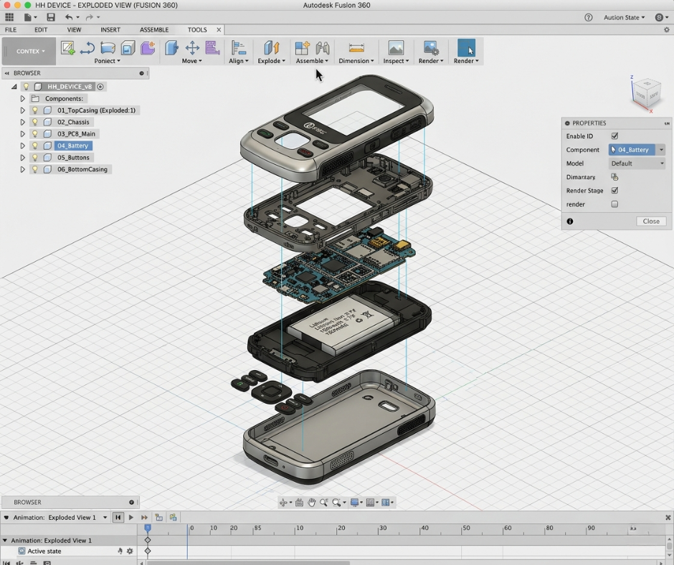
Task: Toggle visibility bulb of 04_Battery
Action: (35, 146)
